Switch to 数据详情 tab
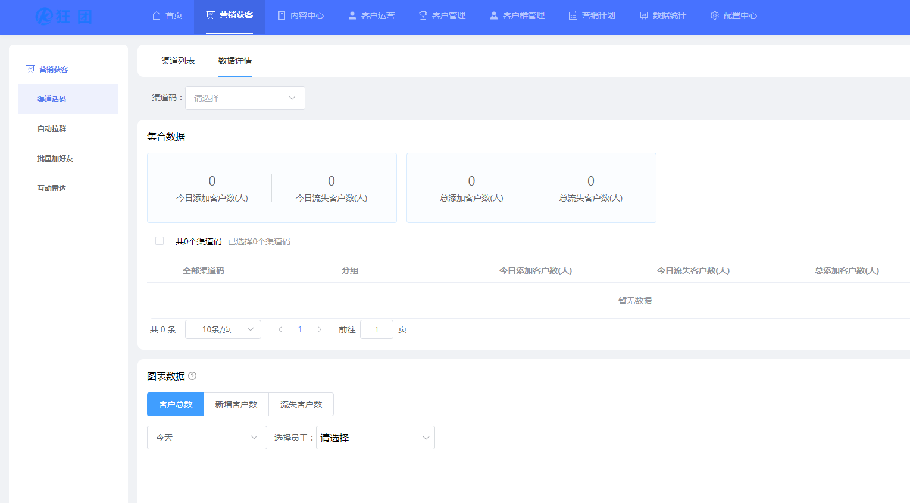 click(235, 61)
